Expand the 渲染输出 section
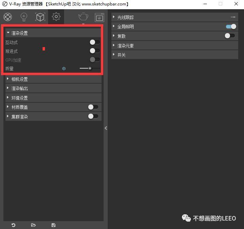244x229 pixels. 54,88
